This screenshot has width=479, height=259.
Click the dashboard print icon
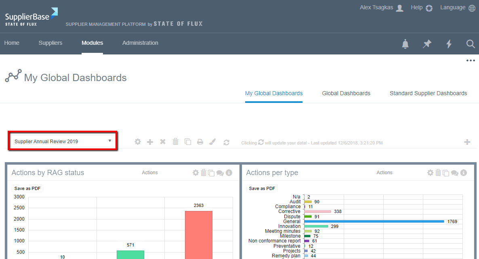200,142
